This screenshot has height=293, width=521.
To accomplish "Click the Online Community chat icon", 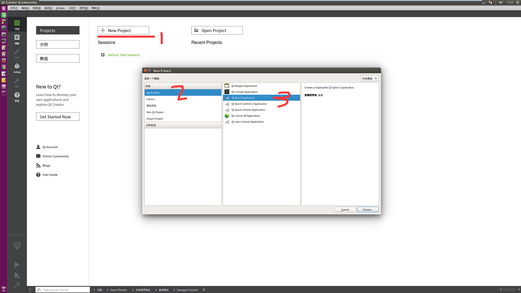I will click(x=38, y=156).
